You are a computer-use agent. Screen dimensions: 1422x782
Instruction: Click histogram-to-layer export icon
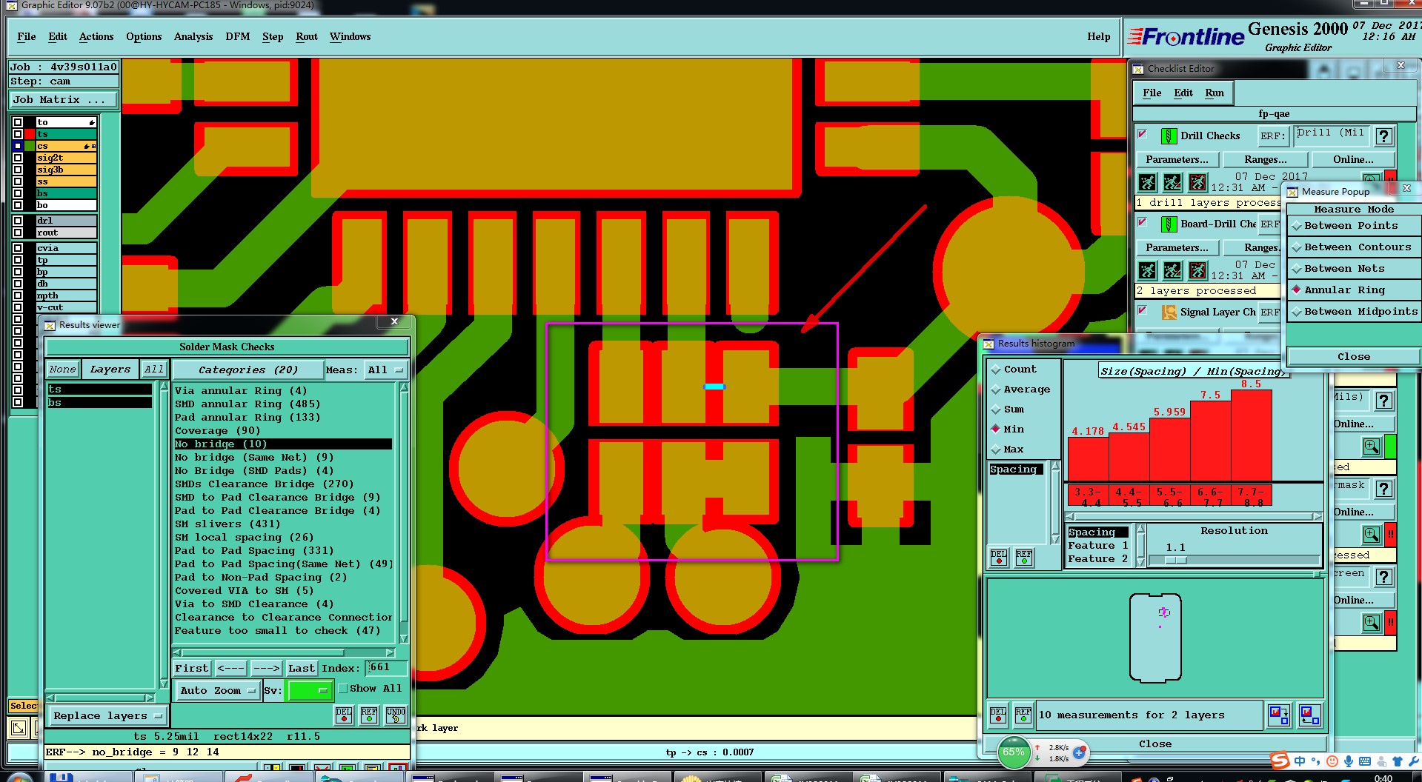1279,715
